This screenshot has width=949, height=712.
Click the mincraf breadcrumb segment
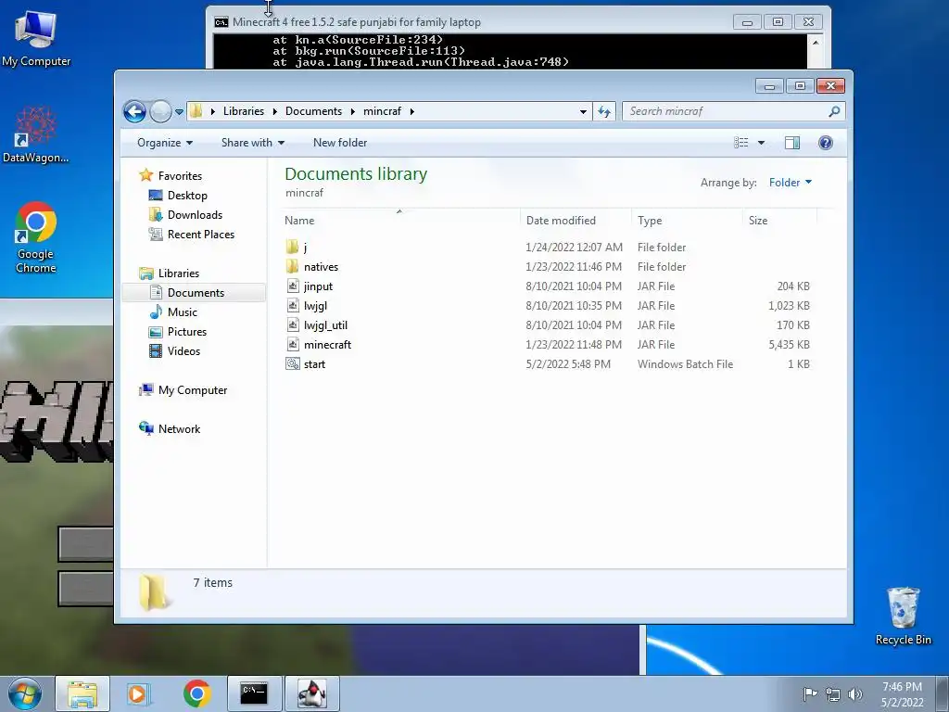[382, 111]
